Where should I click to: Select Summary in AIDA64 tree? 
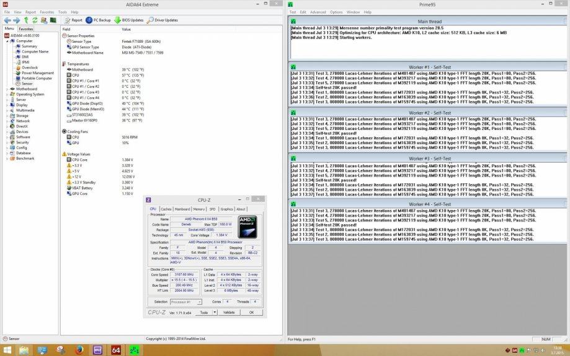pos(29,46)
